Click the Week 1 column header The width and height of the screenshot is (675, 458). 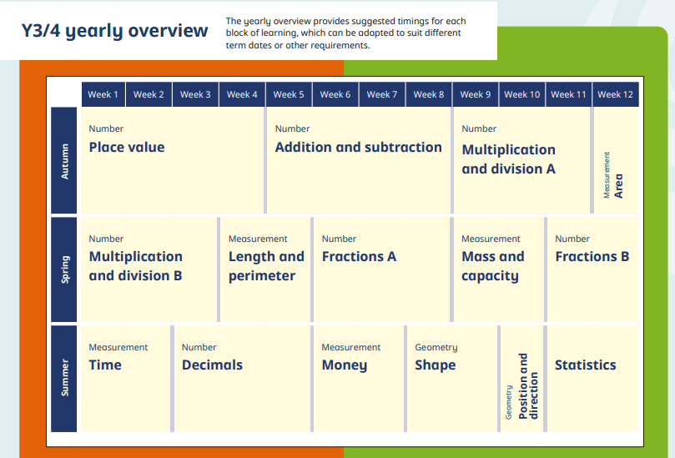click(103, 94)
